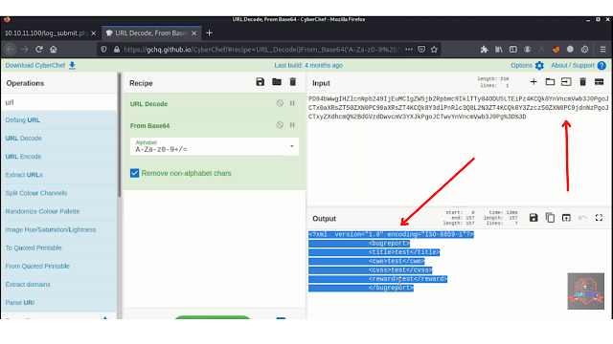Open About / Support link
This screenshot has height=344, width=613.
(579, 66)
